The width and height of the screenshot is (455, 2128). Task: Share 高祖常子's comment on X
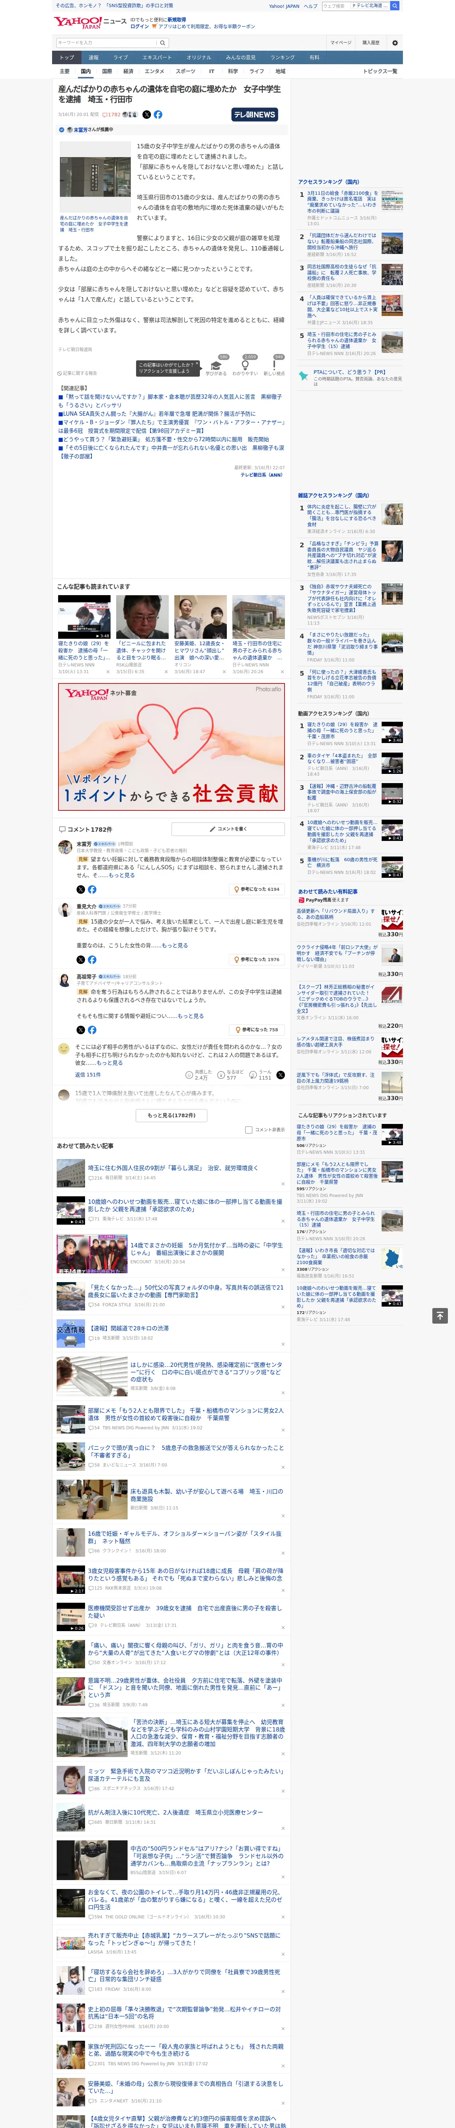tap(80, 1030)
